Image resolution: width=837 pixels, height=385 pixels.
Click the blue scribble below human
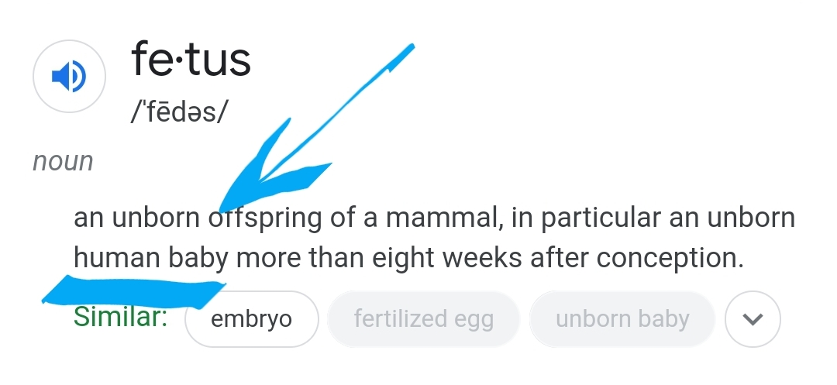[x=133, y=292]
